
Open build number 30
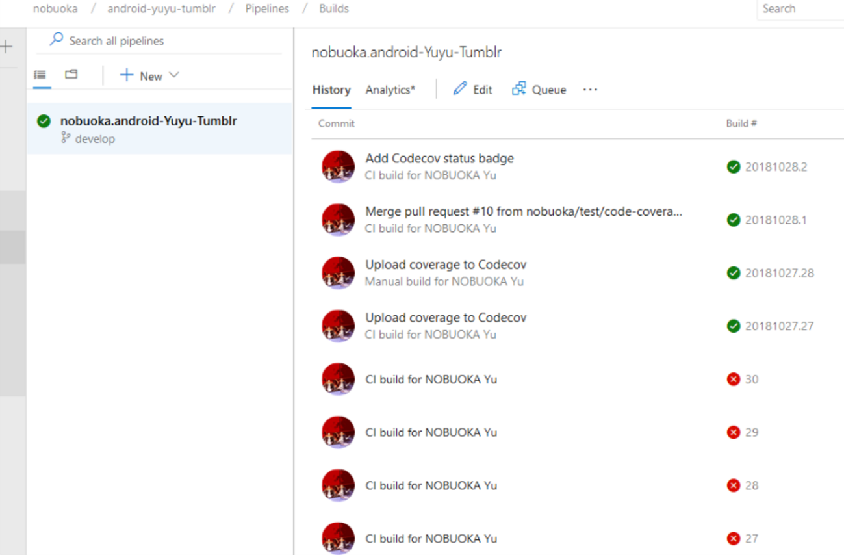click(751, 379)
